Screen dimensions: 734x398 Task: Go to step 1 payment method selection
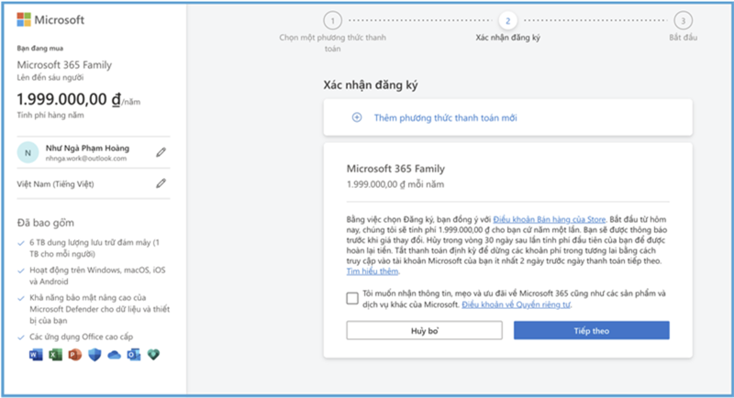click(x=332, y=19)
